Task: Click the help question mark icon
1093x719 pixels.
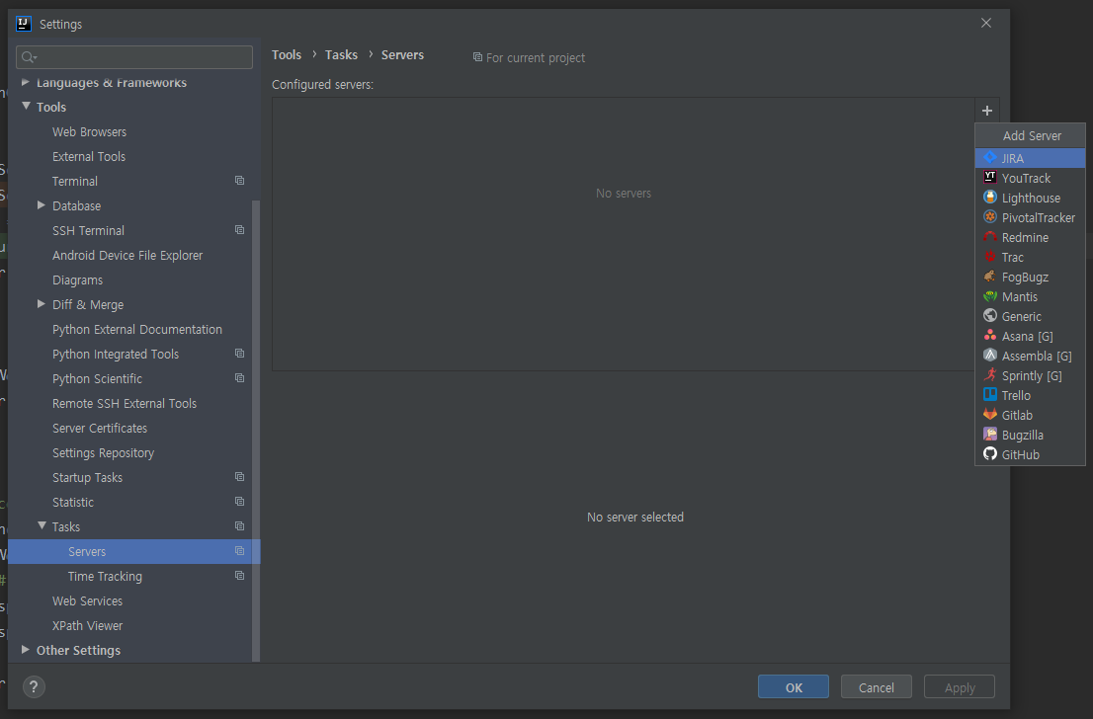Action: pos(34,687)
